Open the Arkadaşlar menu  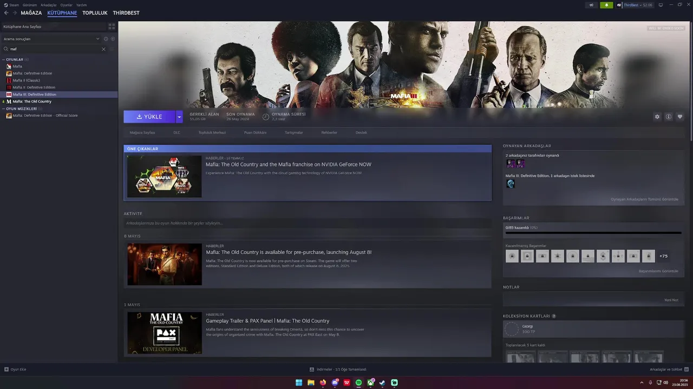click(49, 5)
